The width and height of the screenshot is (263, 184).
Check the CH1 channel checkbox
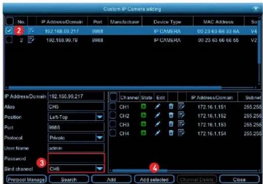click(113, 106)
